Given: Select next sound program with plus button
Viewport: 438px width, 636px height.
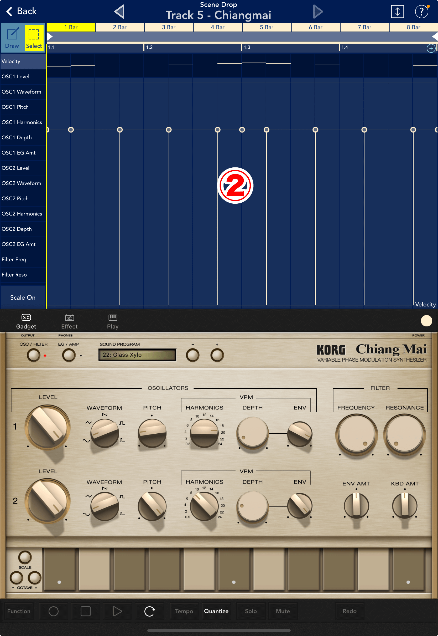Looking at the screenshot, I should (x=217, y=355).
